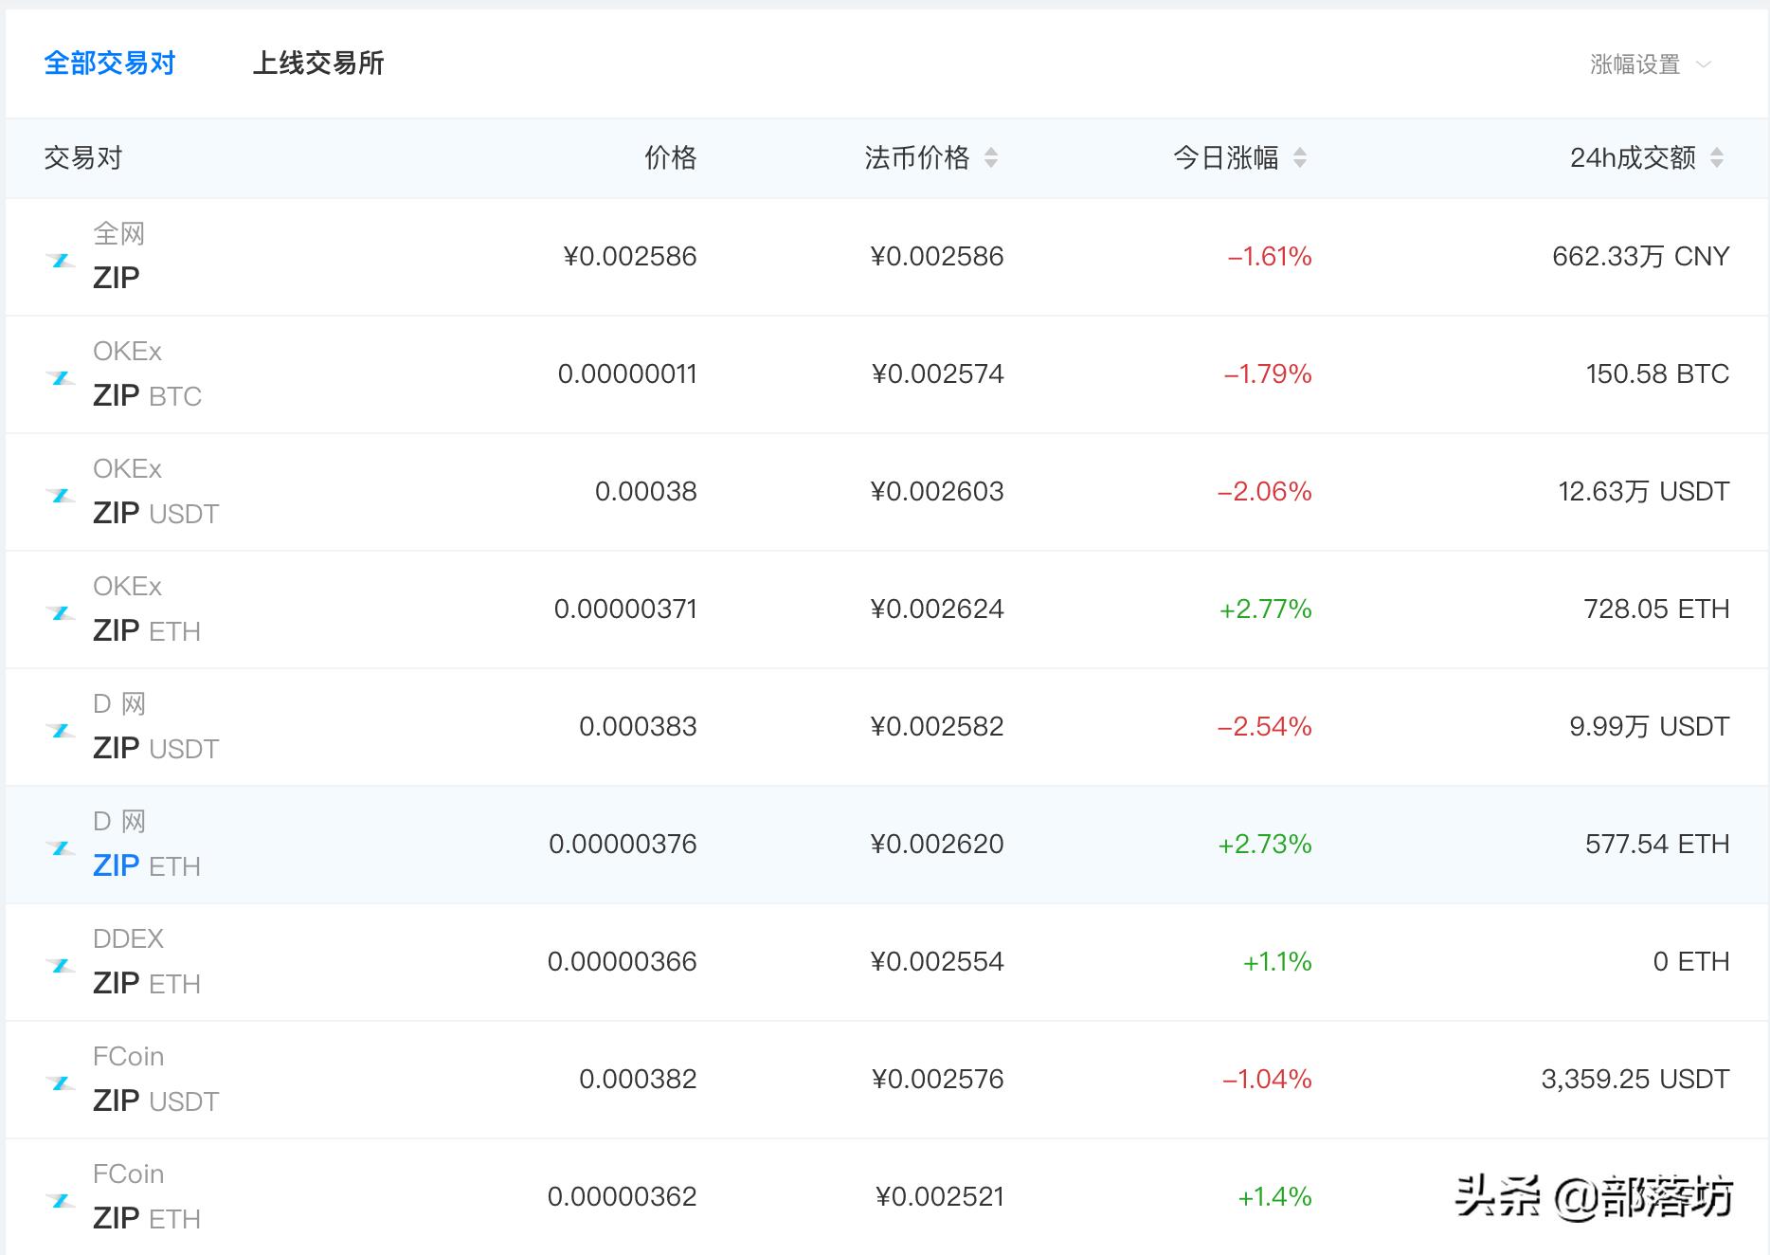1770x1255 pixels.
Task: Toggle sort arrows next to 24h成交额
Action: tap(1717, 158)
